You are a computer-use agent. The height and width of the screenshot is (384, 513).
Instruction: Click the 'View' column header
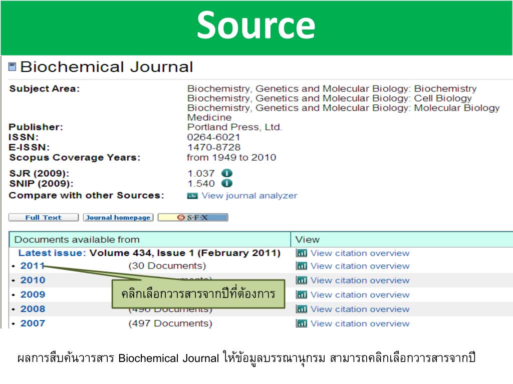tap(307, 239)
